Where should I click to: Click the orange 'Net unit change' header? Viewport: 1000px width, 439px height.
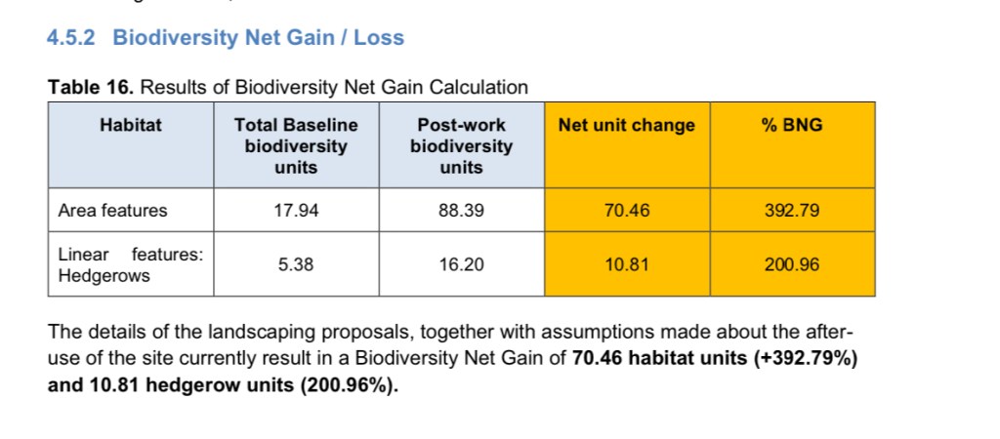[x=627, y=125]
